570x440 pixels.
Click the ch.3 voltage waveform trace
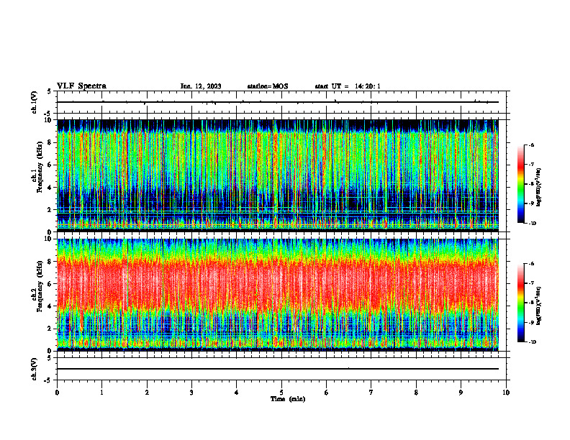278,369
